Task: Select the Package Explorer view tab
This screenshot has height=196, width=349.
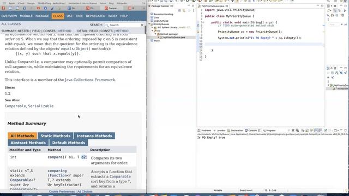Action: coord(160,6)
